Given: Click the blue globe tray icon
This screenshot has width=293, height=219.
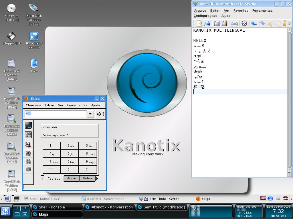Looking at the screenshot, I should click(x=270, y=198).
